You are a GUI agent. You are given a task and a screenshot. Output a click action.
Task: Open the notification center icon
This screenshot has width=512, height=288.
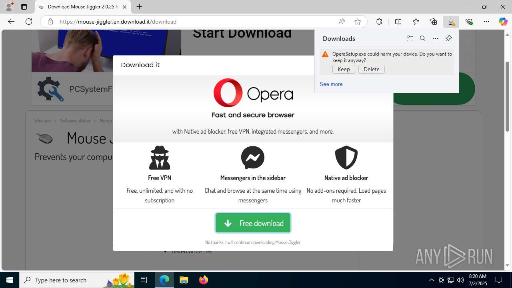499,280
